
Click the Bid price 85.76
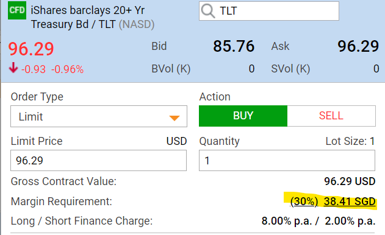click(234, 46)
